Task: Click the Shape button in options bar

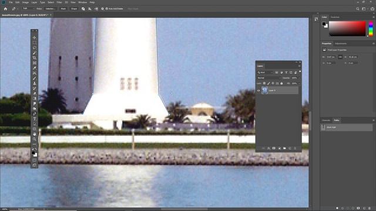Action: click(74, 9)
